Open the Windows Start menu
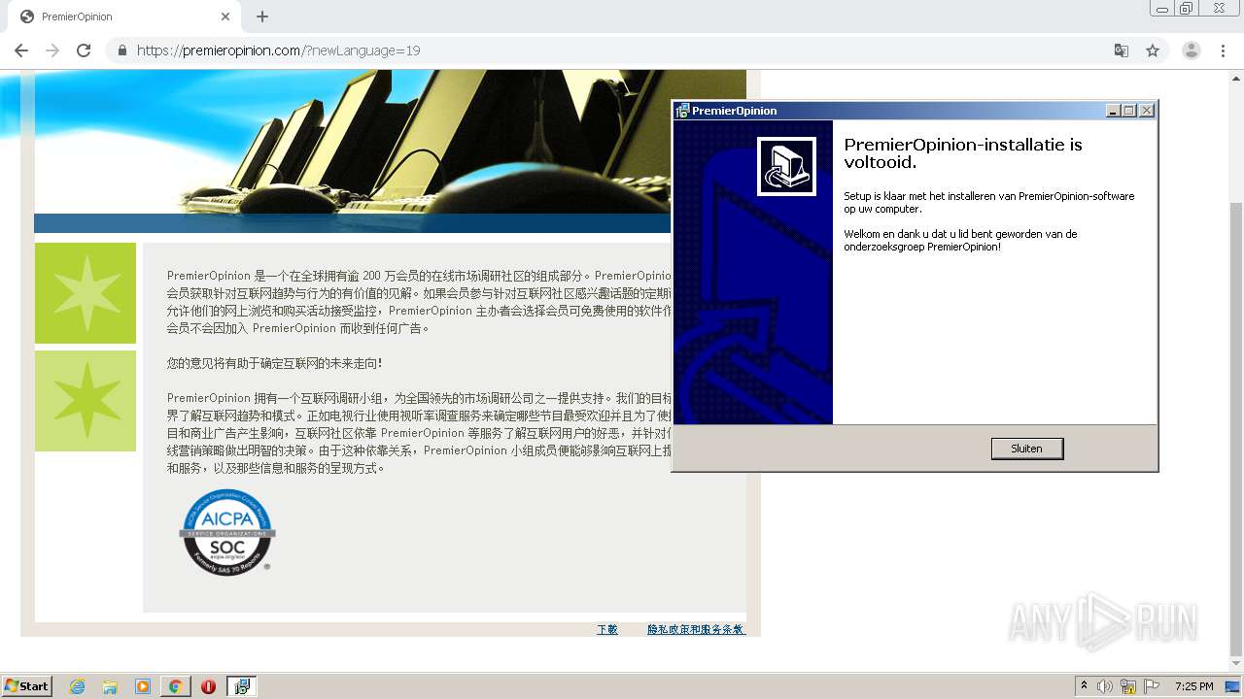1244x699 pixels. 27,686
